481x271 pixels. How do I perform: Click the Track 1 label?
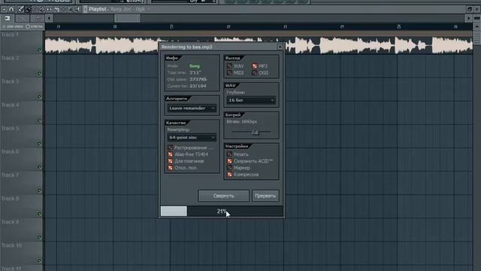[x=10, y=35]
